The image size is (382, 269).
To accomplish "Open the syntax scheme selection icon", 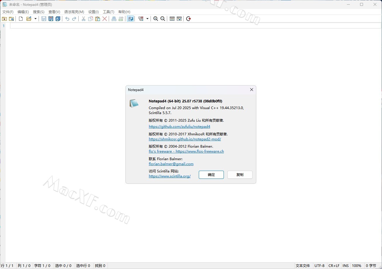I will pos(172,19).
